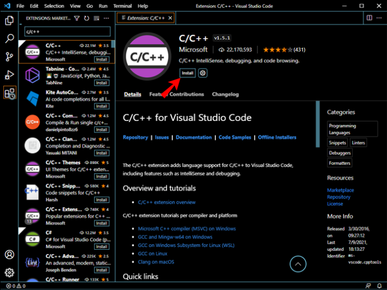
Task: Install the C# extension from list
Action: pyautogui.click(x=102, y=247)
